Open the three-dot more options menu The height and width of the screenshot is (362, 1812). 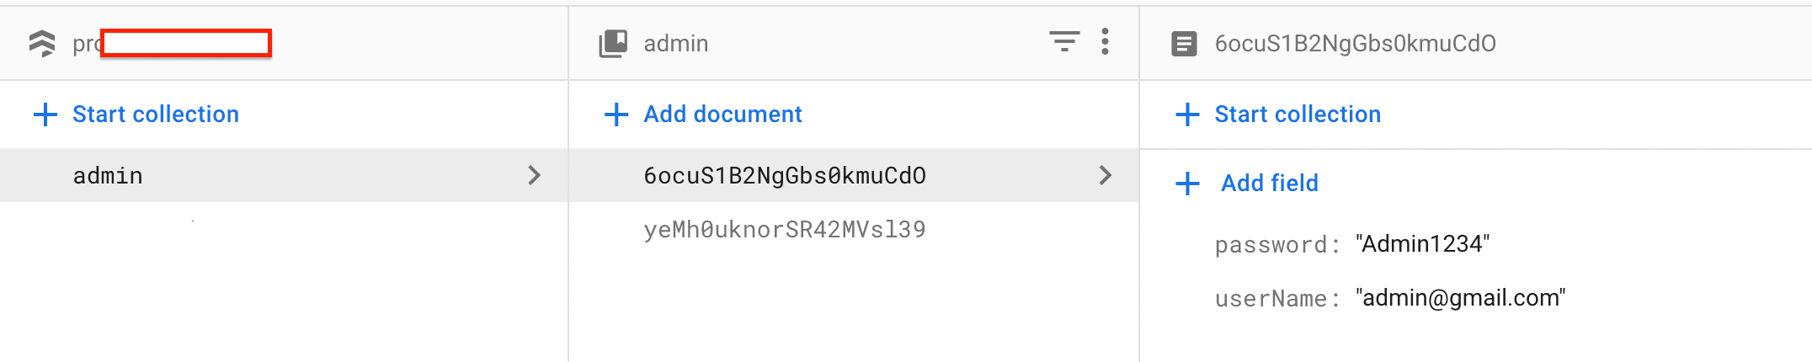pos(1105,41)
